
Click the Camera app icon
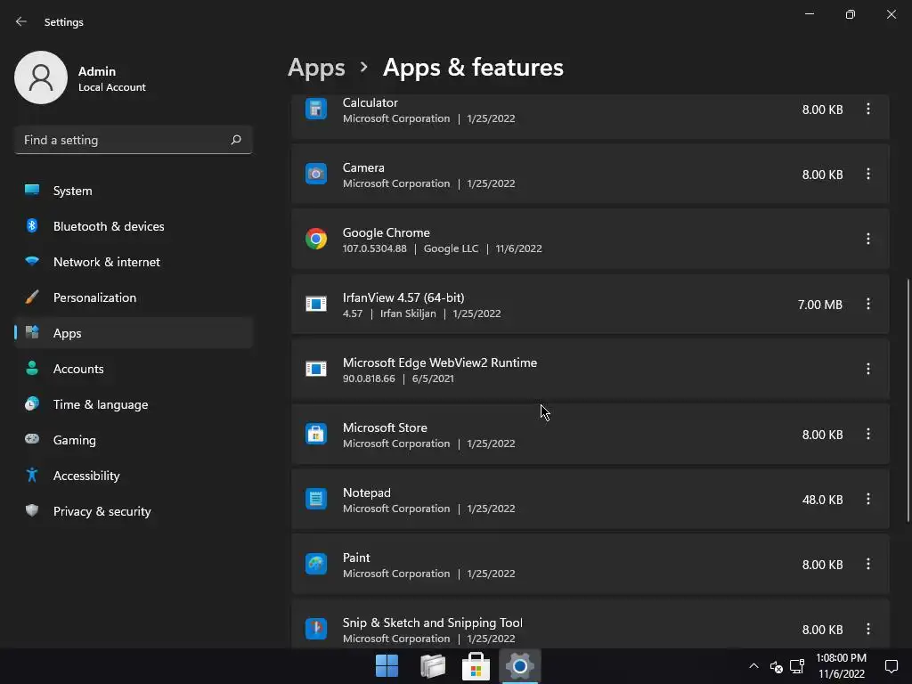316,175
